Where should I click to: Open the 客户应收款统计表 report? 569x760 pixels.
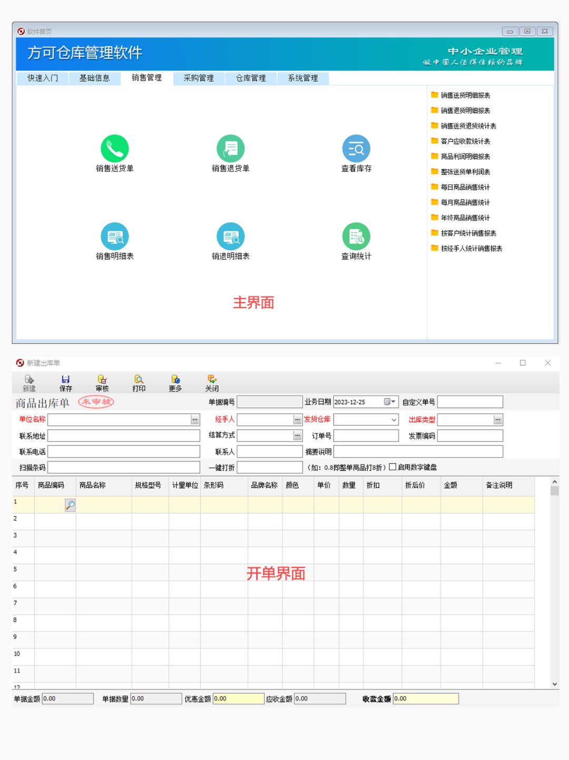click(x=469, y=141)
